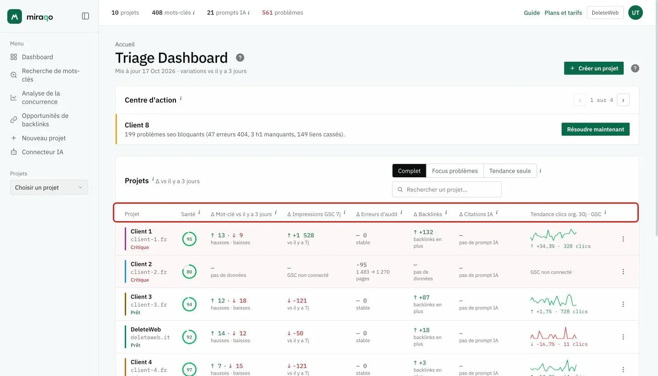Image resolution: width=658 pixels, height=376 pixels.
Task: Click Client 1 health score 95 gauge
Action: pos(189,239)
